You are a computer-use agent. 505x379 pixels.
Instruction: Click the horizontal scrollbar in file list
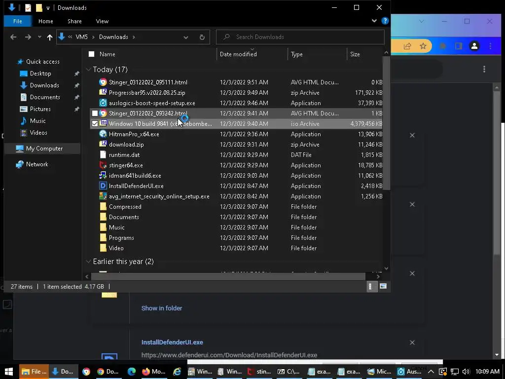pyautogui.click(x=228, y=276)
